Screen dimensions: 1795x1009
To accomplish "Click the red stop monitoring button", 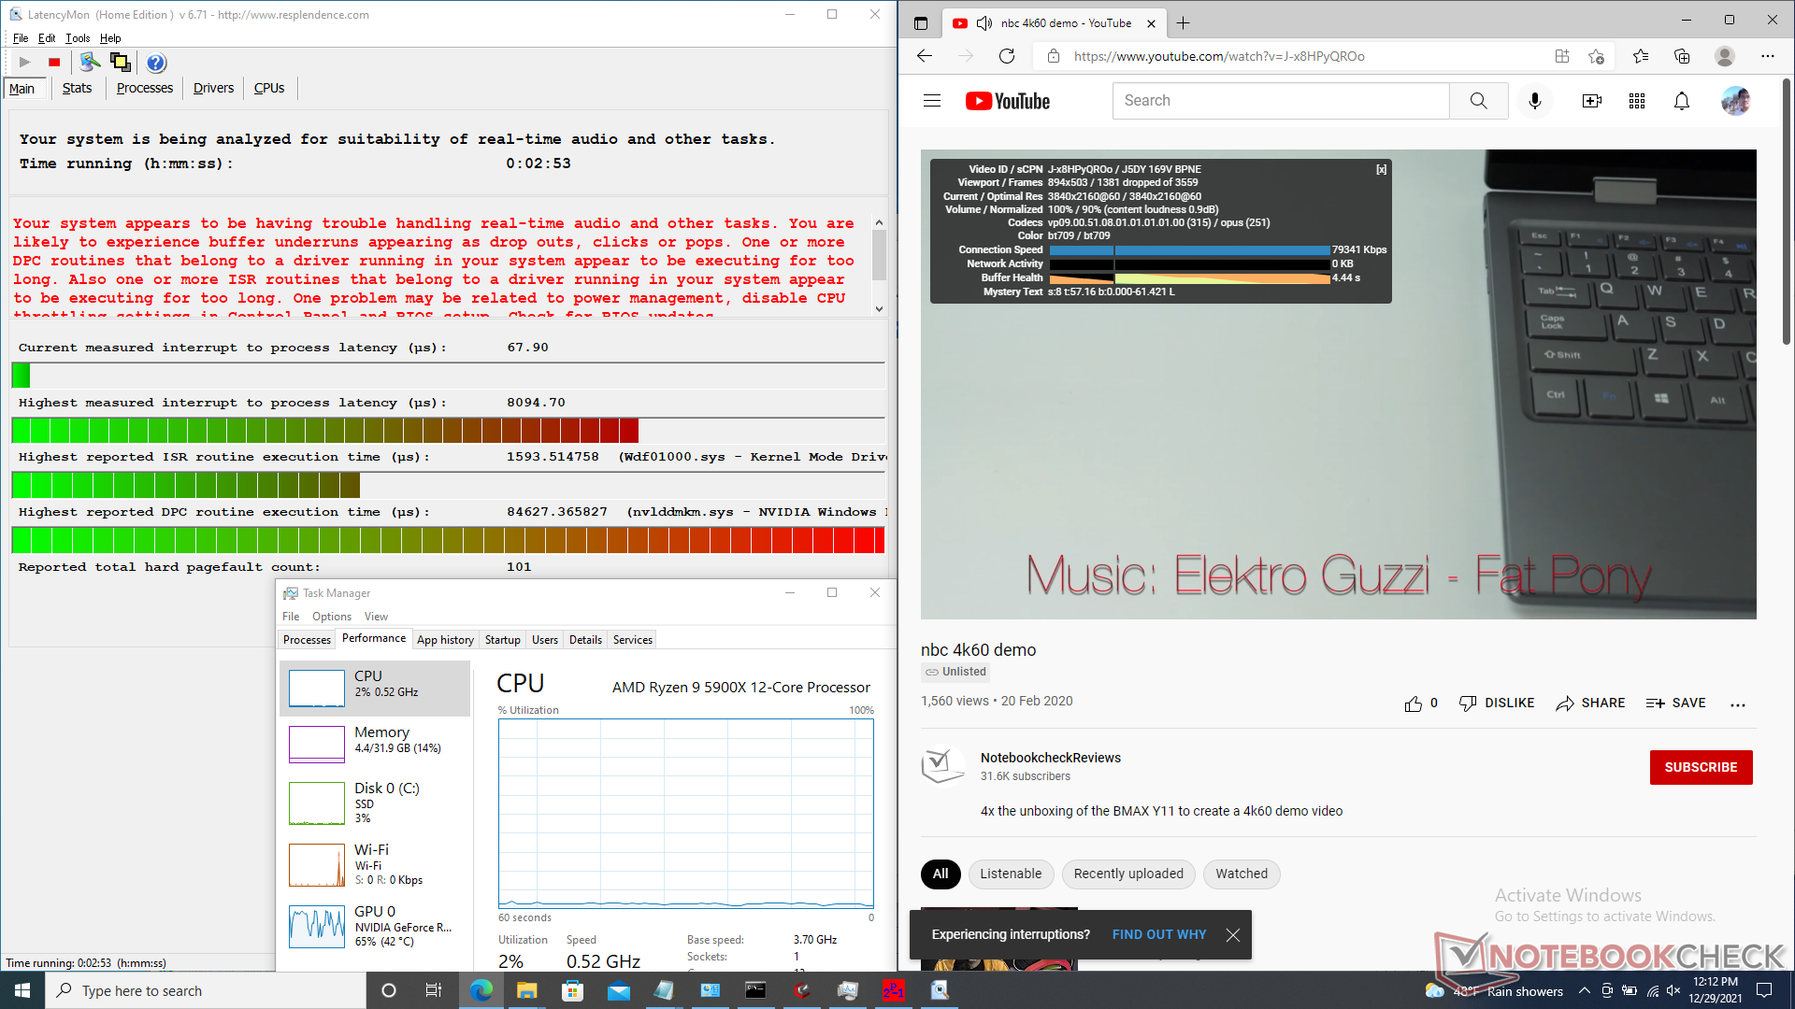I will point(54,63).
